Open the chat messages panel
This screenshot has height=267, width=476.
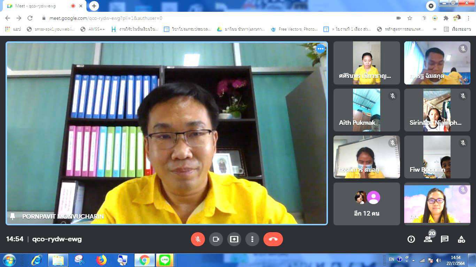coord(445,239)
